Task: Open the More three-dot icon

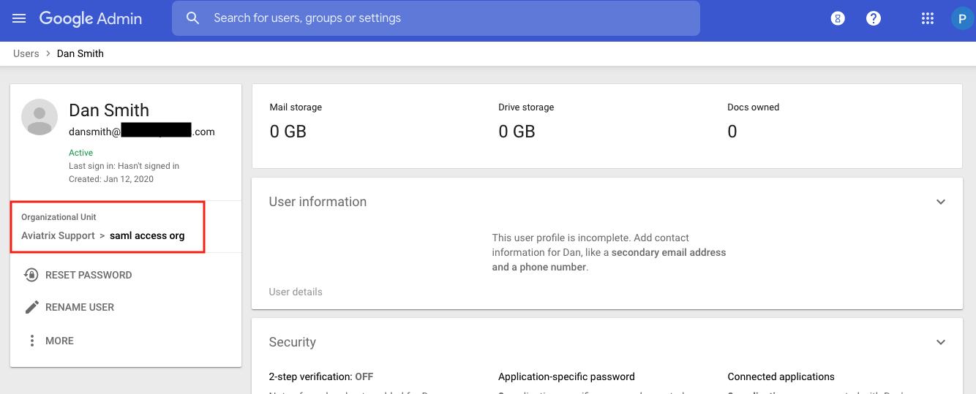Action: 31,341
